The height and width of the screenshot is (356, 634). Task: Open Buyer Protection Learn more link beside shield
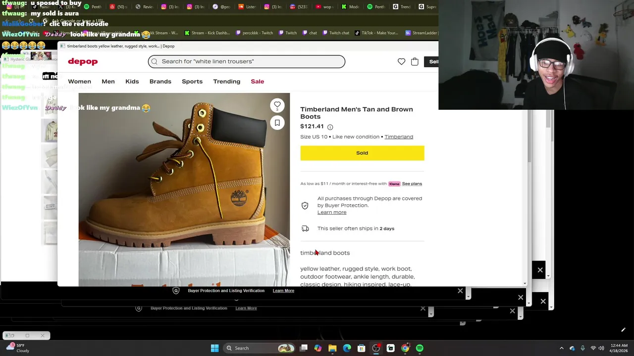[332, 213]
